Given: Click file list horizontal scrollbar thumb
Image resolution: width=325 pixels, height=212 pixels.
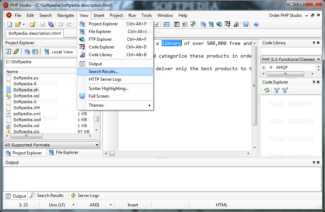Looking at the screenshot, I should tap(26, 136).
